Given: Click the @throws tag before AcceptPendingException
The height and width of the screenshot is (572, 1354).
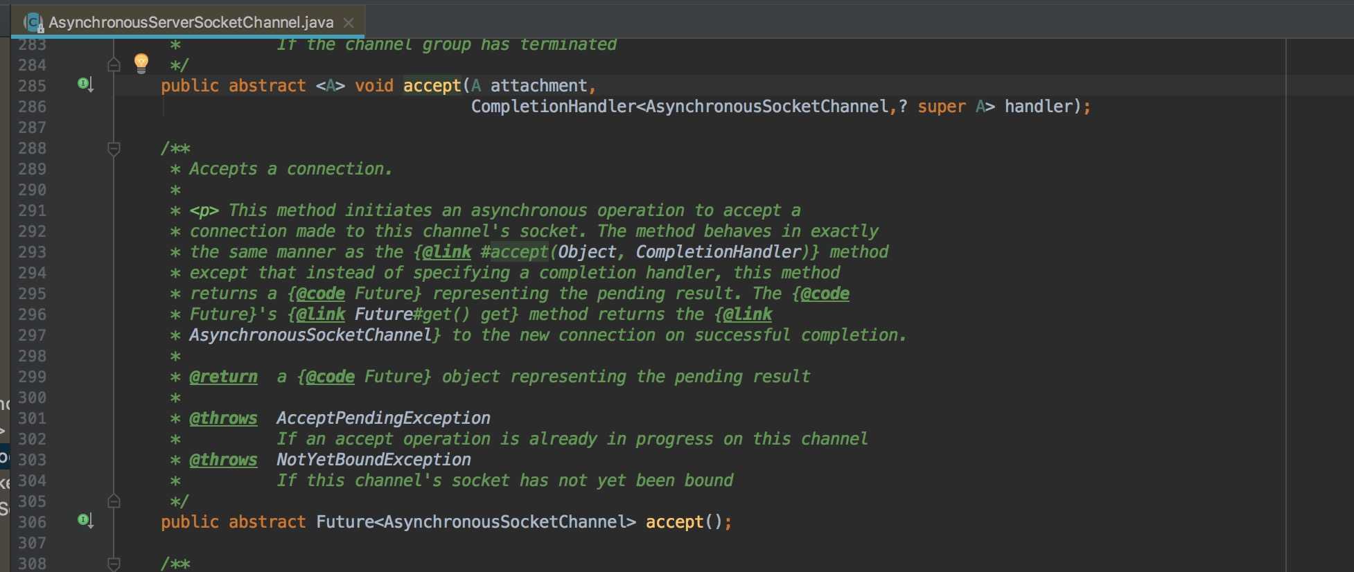Looking at the screenshot, I should pyautogui.click(x=223, y=418).
